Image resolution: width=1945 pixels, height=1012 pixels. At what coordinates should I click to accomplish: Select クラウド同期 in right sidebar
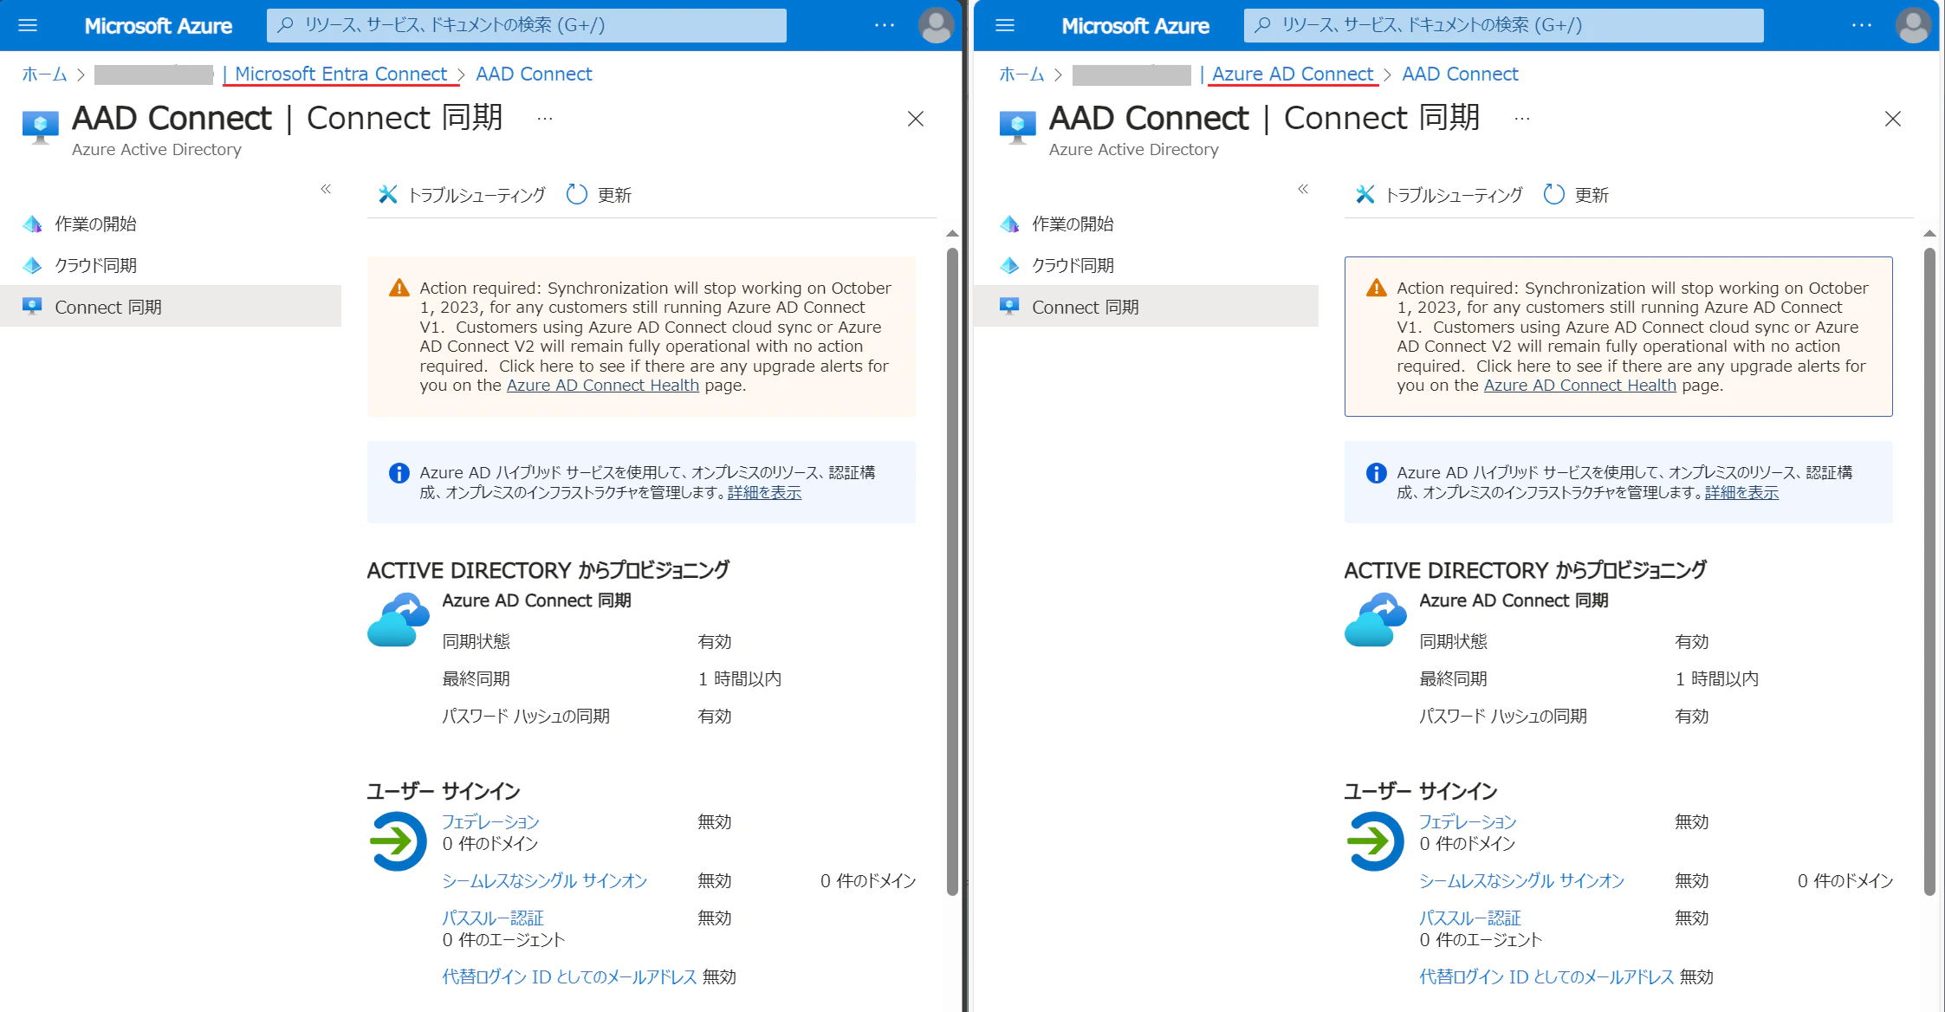(x=1073, y=265)
